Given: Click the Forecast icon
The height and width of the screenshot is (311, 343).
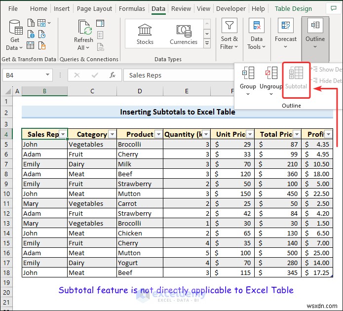Looking at the screenshot, I should 285,25.
